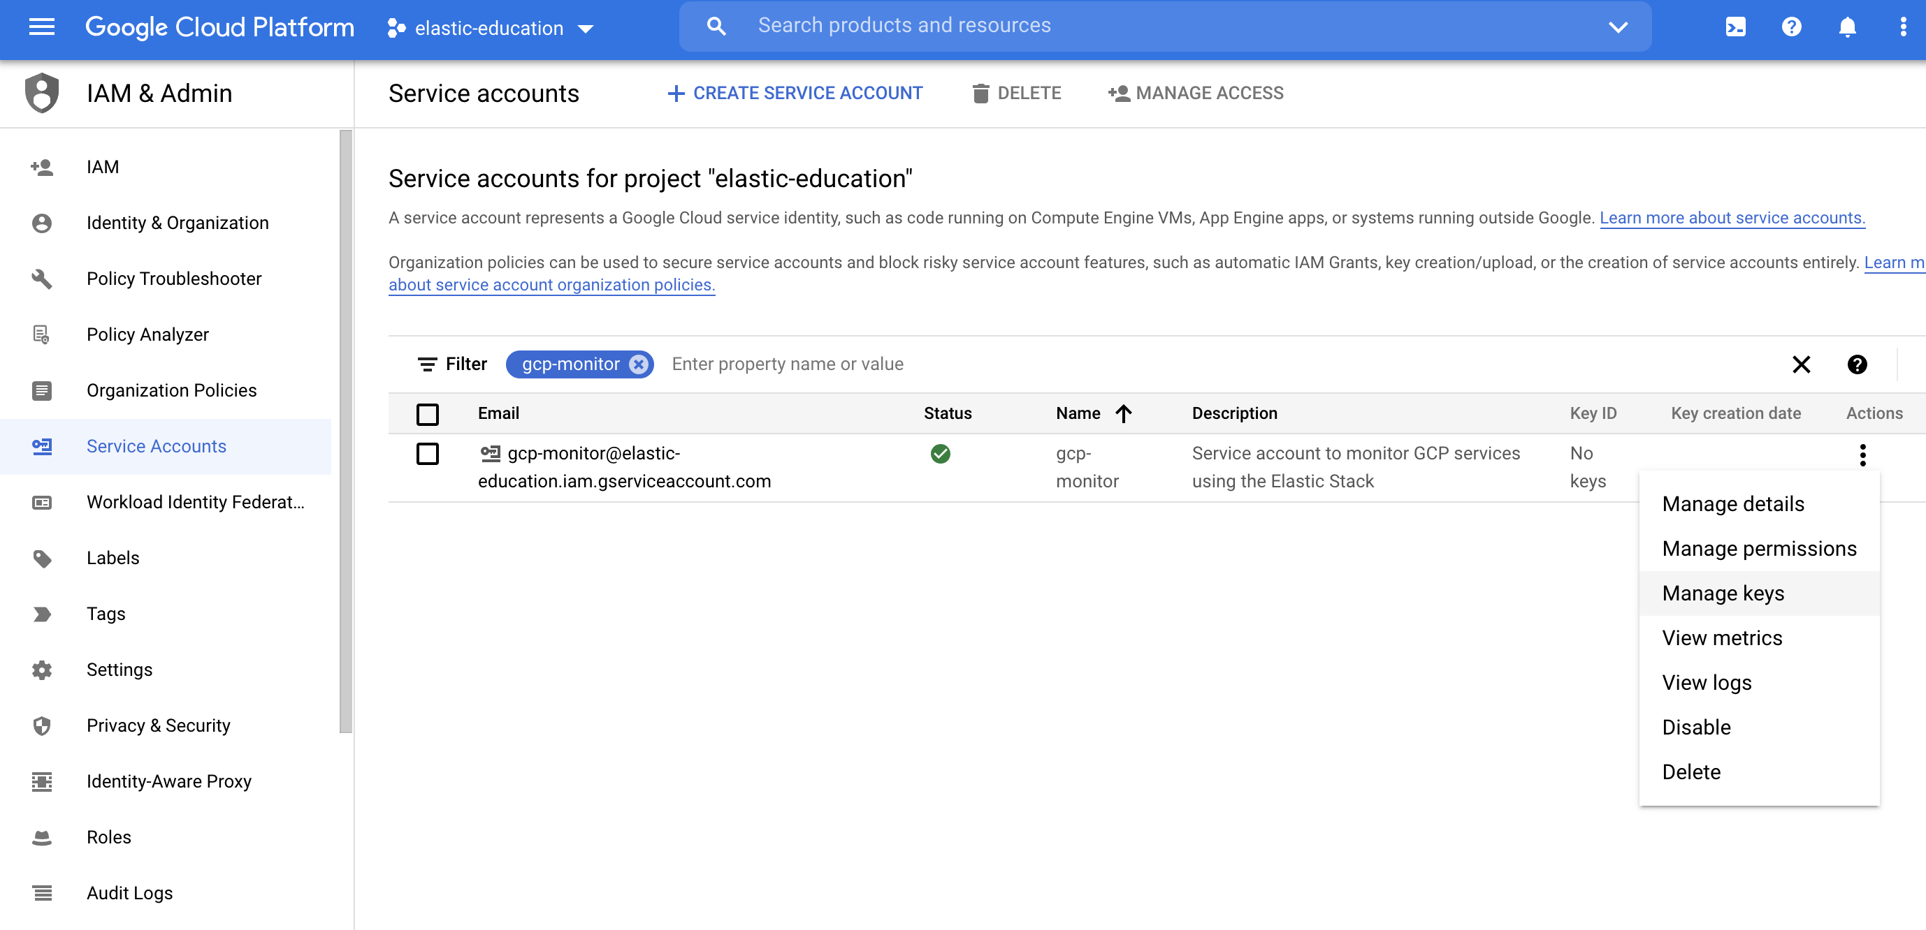Click the search bar dropdown arrow
The height and width of the screenshot is (930, 1926).
pos(1619,26)
